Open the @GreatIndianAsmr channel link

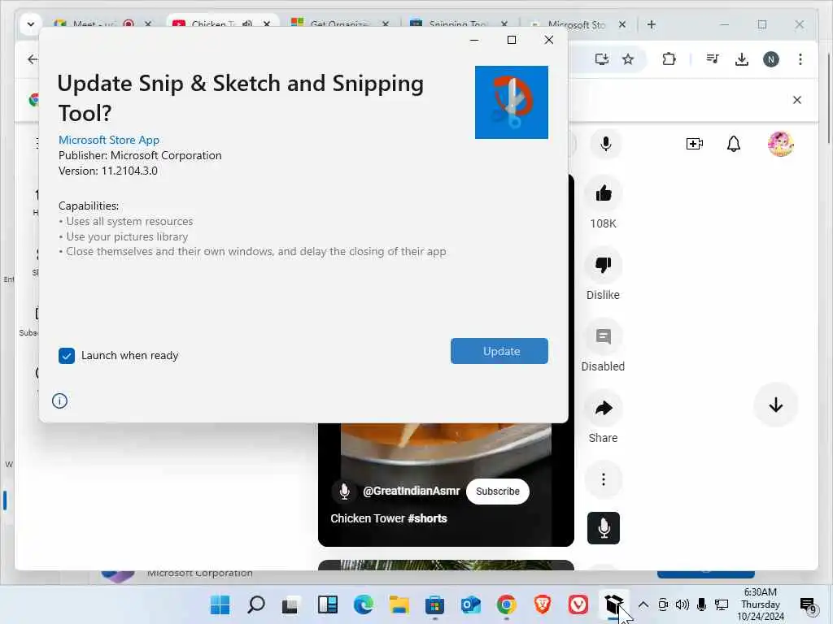pyautogui.click(x=411, y=492)
